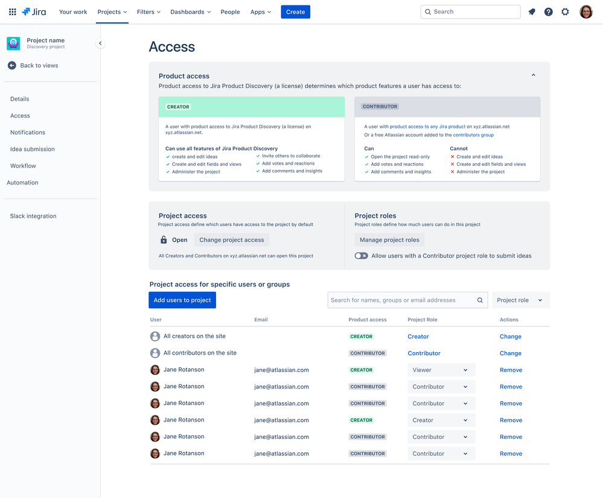Screen dimensions: 603x498
Task: Remove the user with Creator role dropdown
Action: point(511,420)
